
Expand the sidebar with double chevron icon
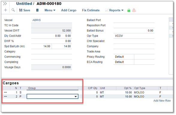[x=5, y=4]
